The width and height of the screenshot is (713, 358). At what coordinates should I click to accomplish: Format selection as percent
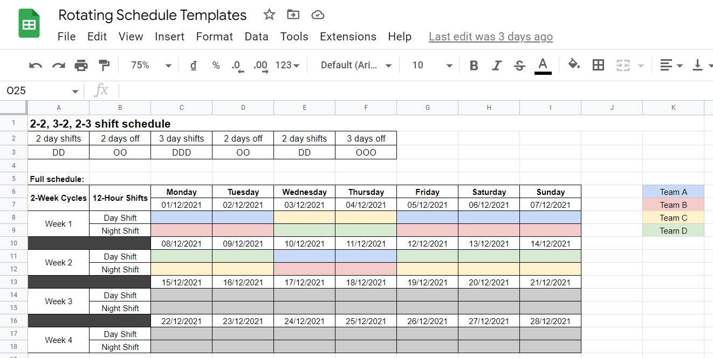pyautogui.click(x=216, y=65)
